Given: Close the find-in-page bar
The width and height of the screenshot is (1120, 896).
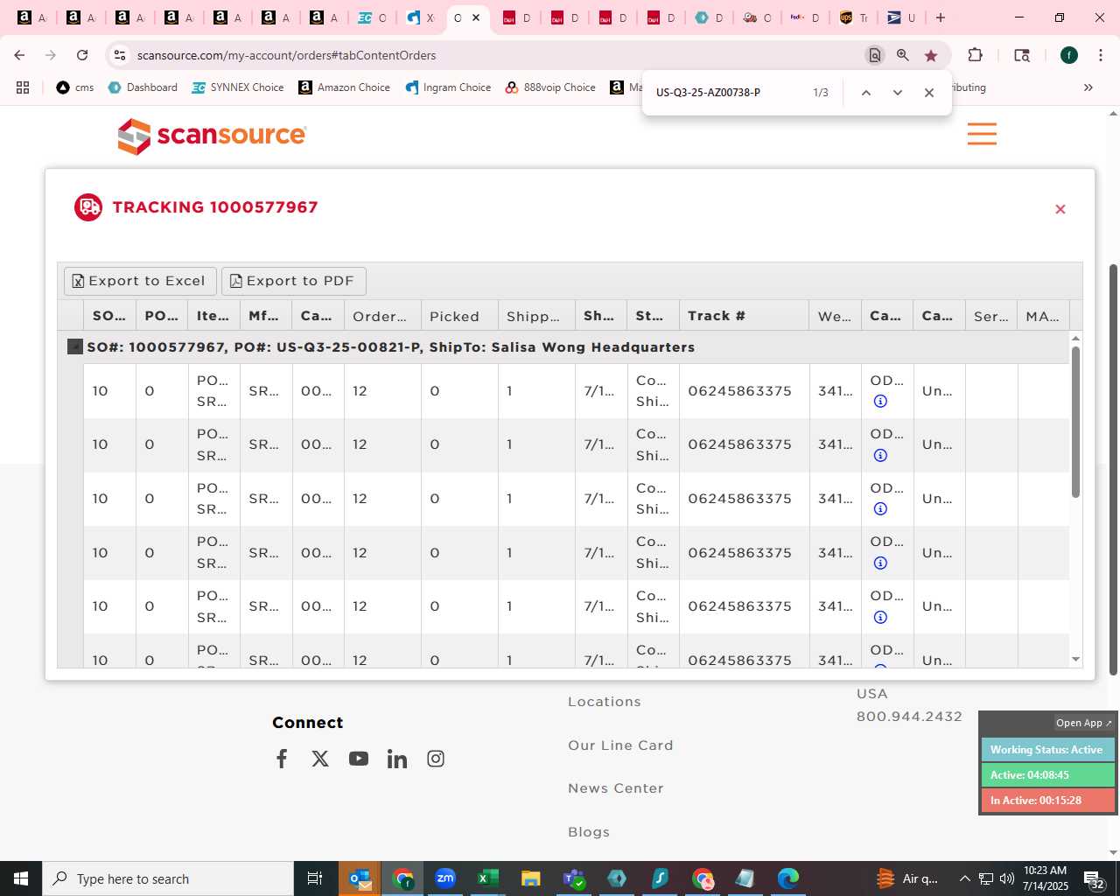Looking at the screenshot, I should (x=929, y=93).
